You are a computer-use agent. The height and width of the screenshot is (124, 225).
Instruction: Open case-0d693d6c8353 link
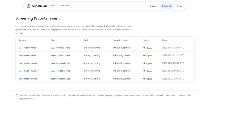click(60, 48)
